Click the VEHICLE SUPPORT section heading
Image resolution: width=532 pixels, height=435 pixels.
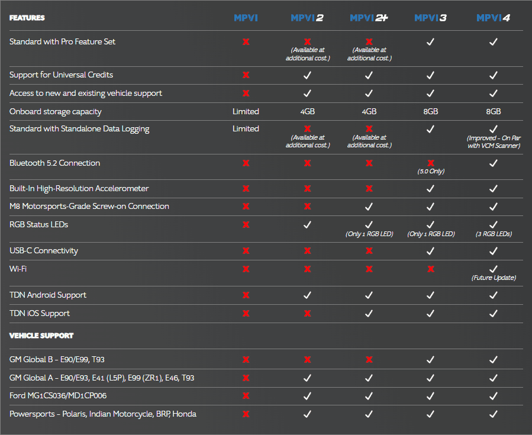tap(41, 336)
